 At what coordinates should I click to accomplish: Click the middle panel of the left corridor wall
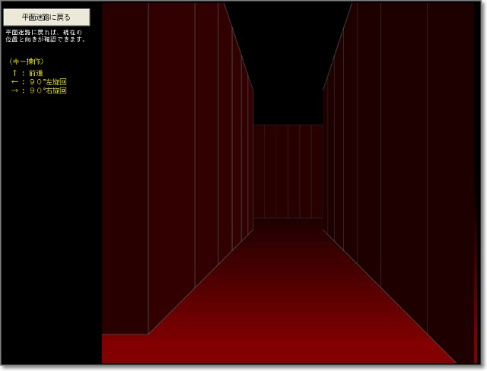[206, 144]
